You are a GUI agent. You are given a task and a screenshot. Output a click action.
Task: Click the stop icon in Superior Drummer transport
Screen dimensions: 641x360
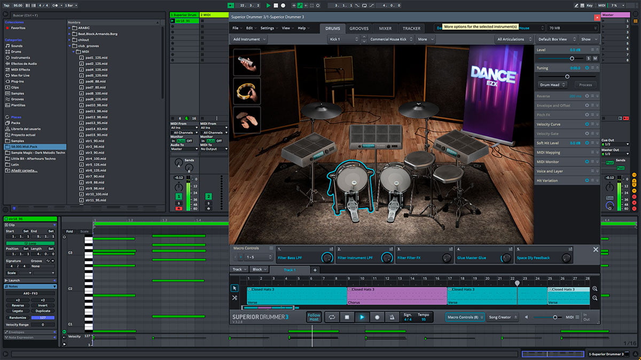[347, 317]
